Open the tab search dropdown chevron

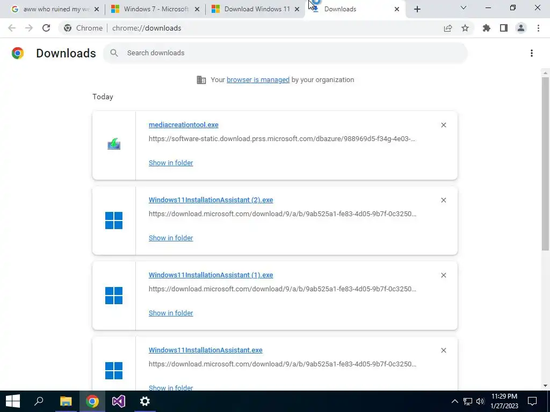pos(464,8)
